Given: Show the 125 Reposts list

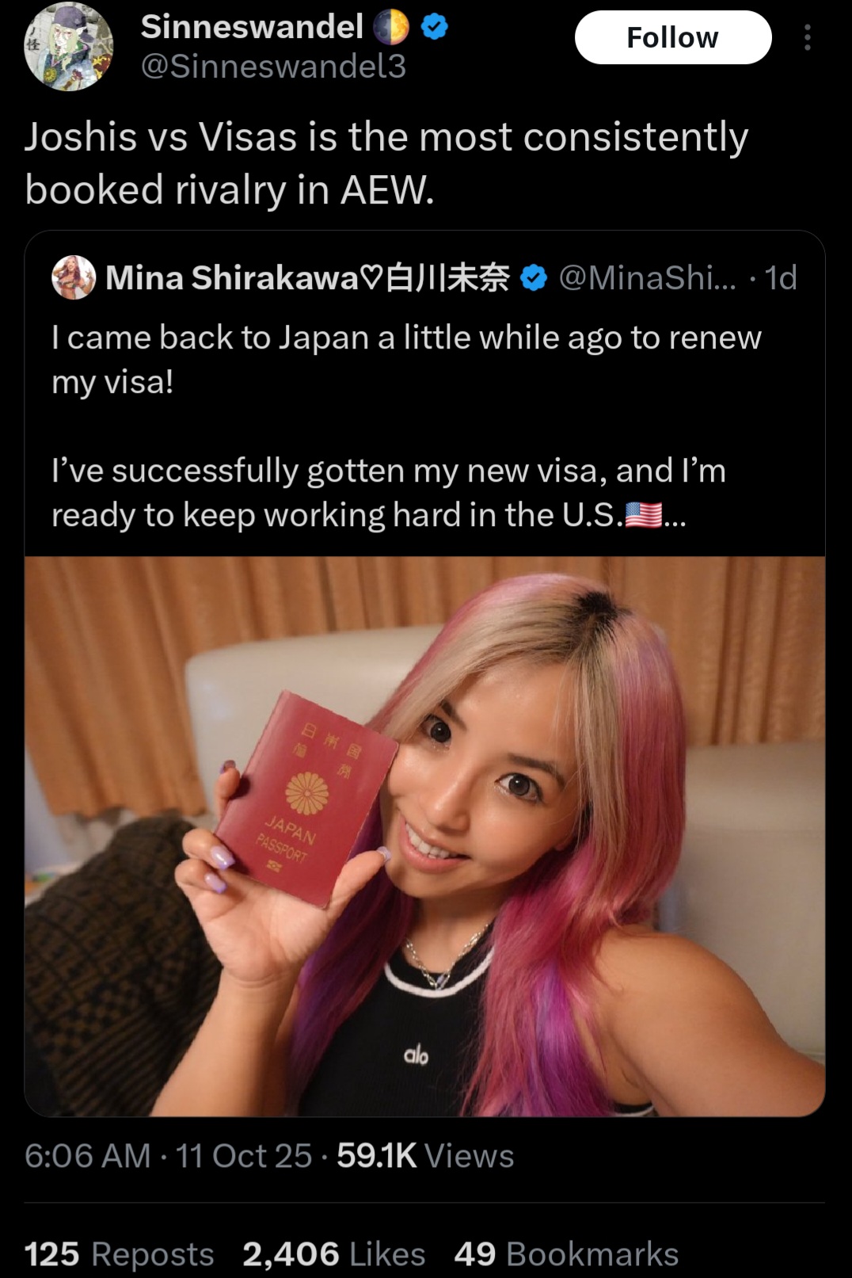Looking at the screenshot, I should [119, 1254].
